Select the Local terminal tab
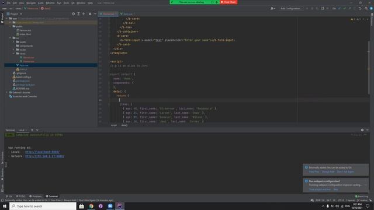Screen dimensions: 374x210 22,130
